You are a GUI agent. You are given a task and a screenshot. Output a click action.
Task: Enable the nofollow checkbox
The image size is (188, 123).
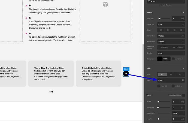click(x=173, y=86)
